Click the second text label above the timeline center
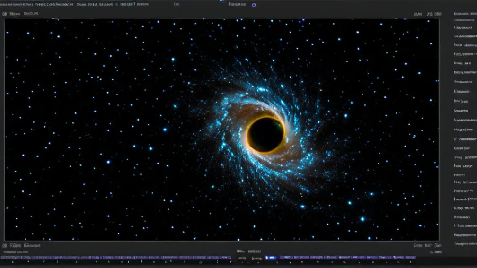 (255, 251)
